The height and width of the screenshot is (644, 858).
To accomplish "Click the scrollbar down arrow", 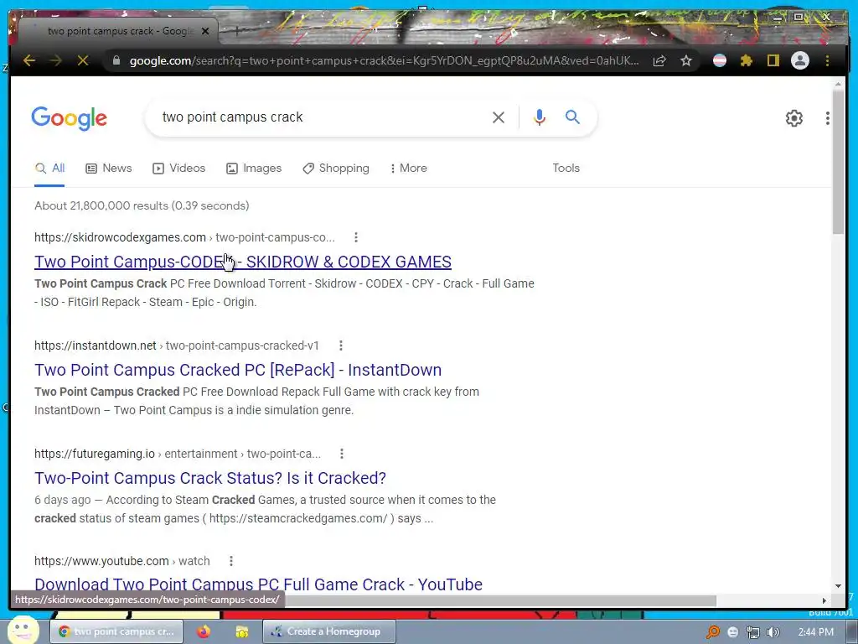I will pyautogui.click(x=838, y=586).
